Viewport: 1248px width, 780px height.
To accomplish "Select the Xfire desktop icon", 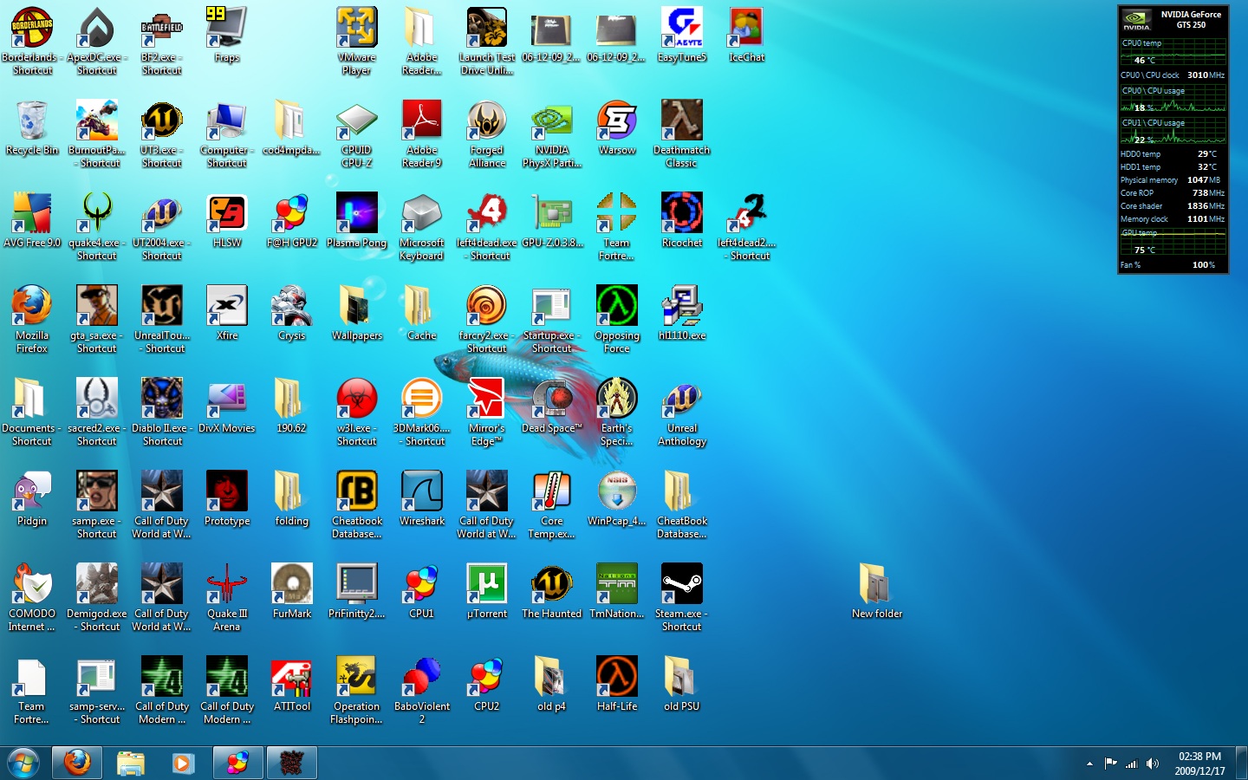I will click(x=227, y=306).
